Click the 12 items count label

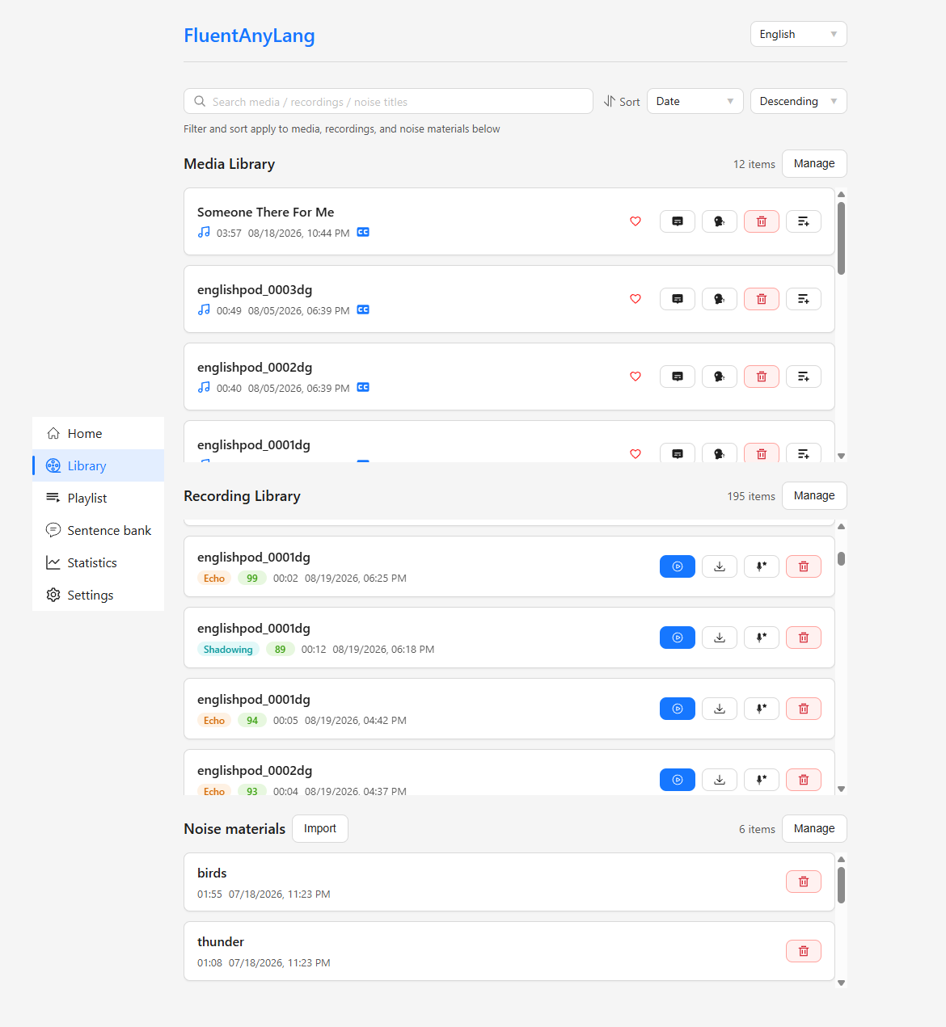pos(754,164)
